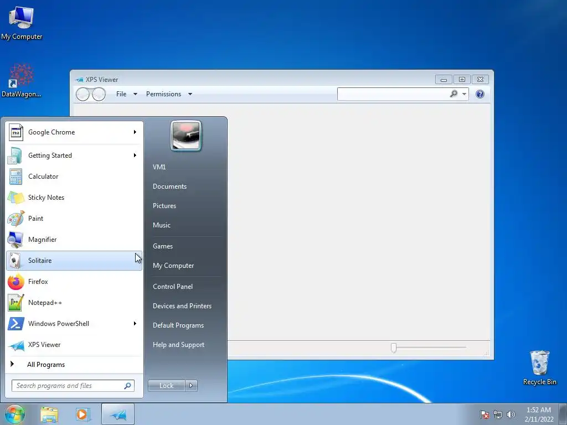Focus the Search programs and files box

pos(73,386)
